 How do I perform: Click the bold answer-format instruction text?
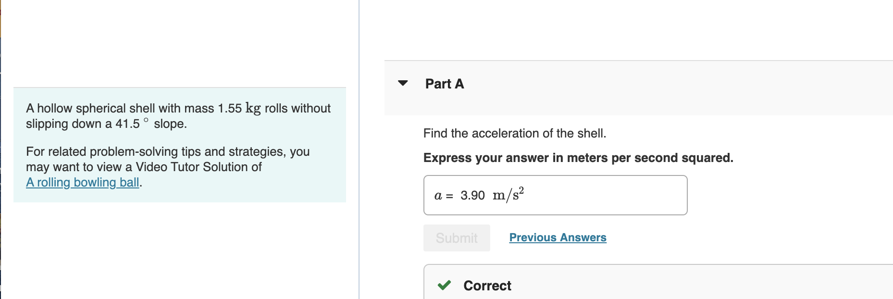click(x=578, y=158)
